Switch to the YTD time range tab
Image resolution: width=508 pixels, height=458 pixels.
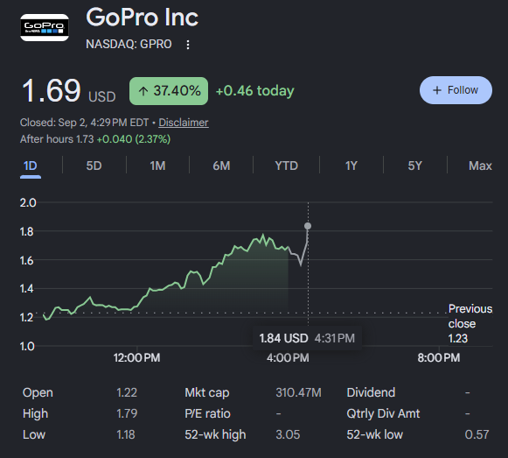click(x=286, y=166)
